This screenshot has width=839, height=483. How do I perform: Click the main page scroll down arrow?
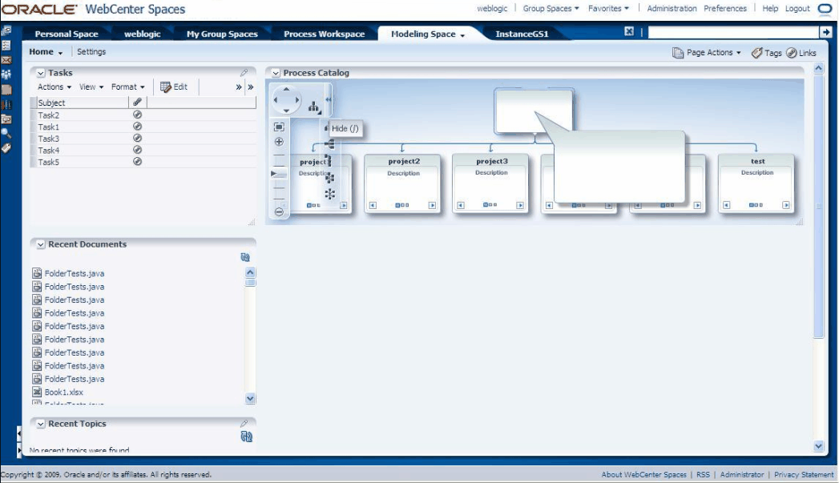[818, 446]
